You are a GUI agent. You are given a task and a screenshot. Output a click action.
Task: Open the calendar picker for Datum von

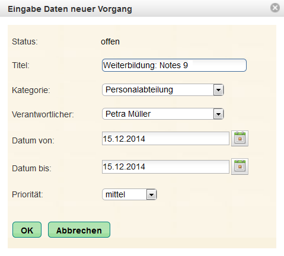(240, 138)
